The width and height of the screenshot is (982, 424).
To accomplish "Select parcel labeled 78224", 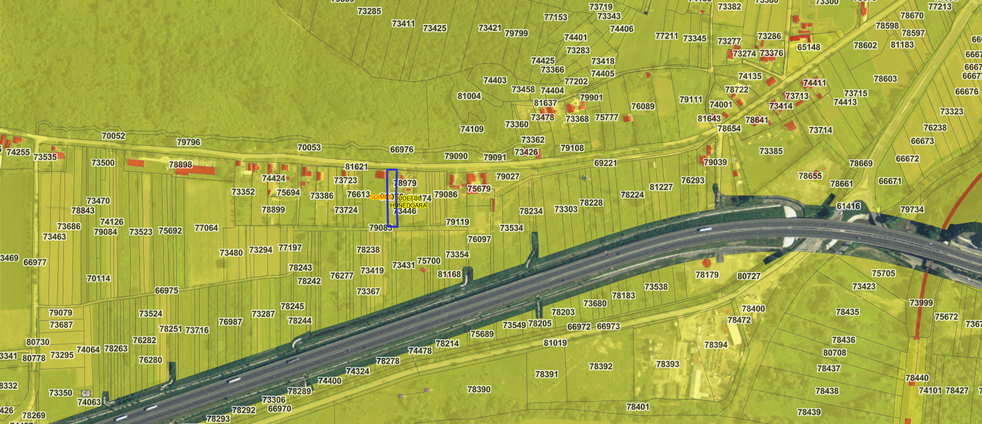I will [x=632, y=195].
